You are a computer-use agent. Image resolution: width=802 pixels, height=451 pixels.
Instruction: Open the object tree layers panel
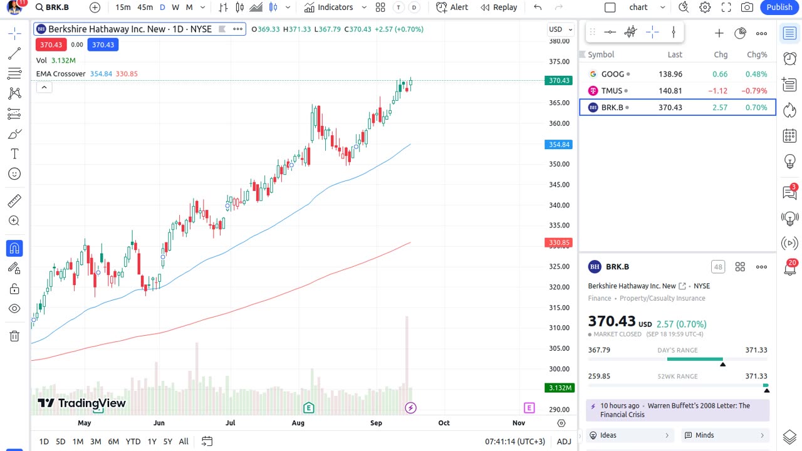point(789,437)
